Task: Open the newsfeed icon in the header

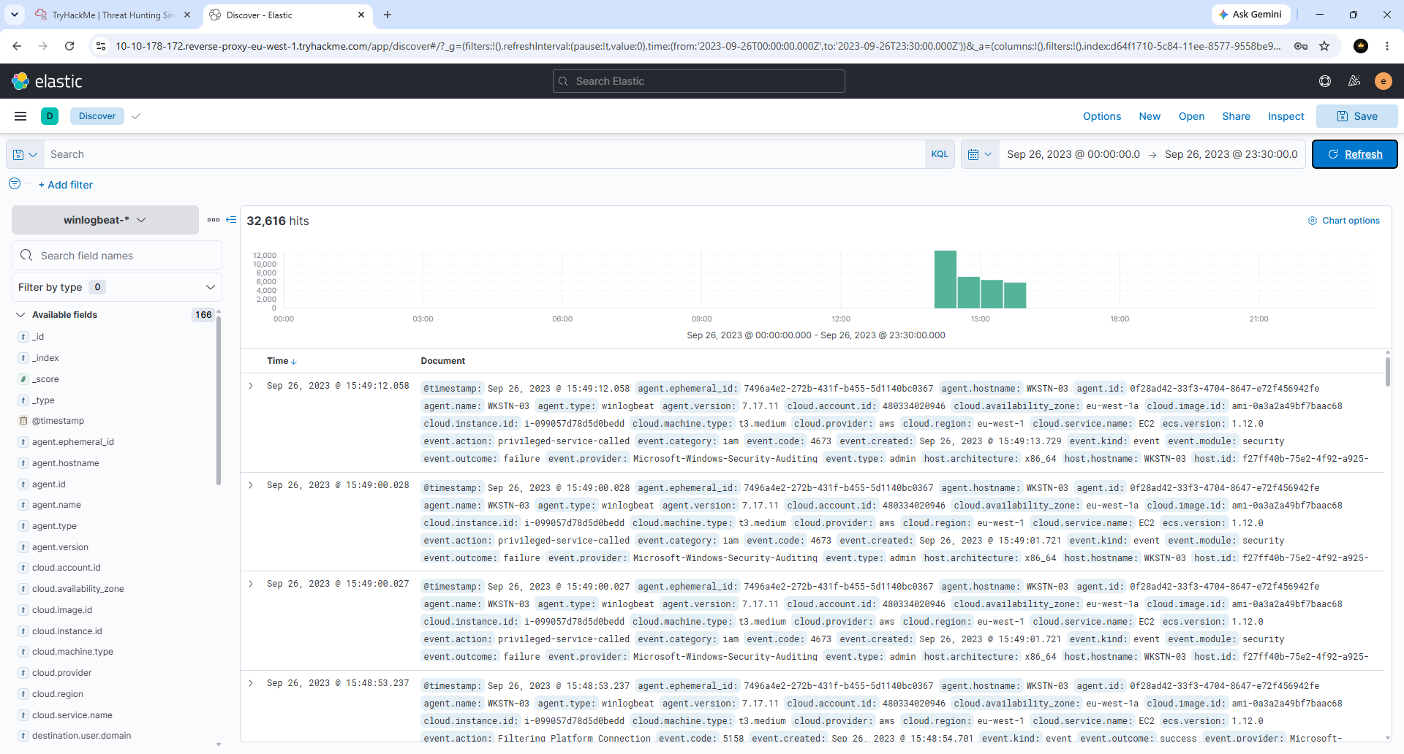Action: tap(1354, 81)
